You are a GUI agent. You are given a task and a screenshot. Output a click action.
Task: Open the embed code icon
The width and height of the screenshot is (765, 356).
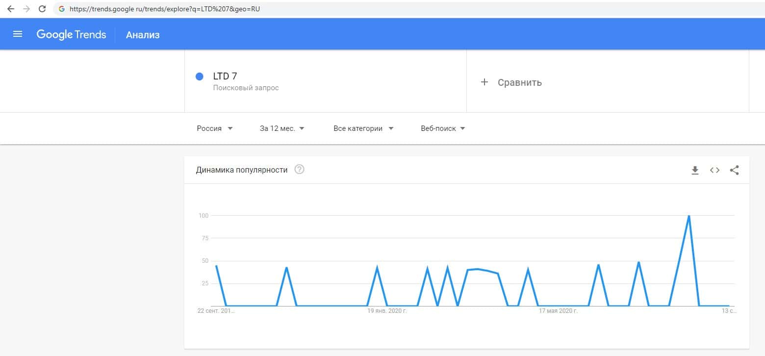(714, 170)
